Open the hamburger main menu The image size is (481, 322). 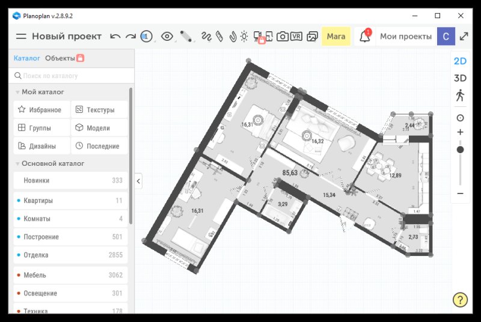pos(21,37)
